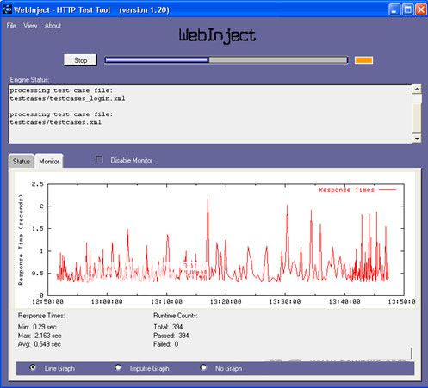Close the WebInject window
The image size is (428, 388).
click(x=421, y=9)
